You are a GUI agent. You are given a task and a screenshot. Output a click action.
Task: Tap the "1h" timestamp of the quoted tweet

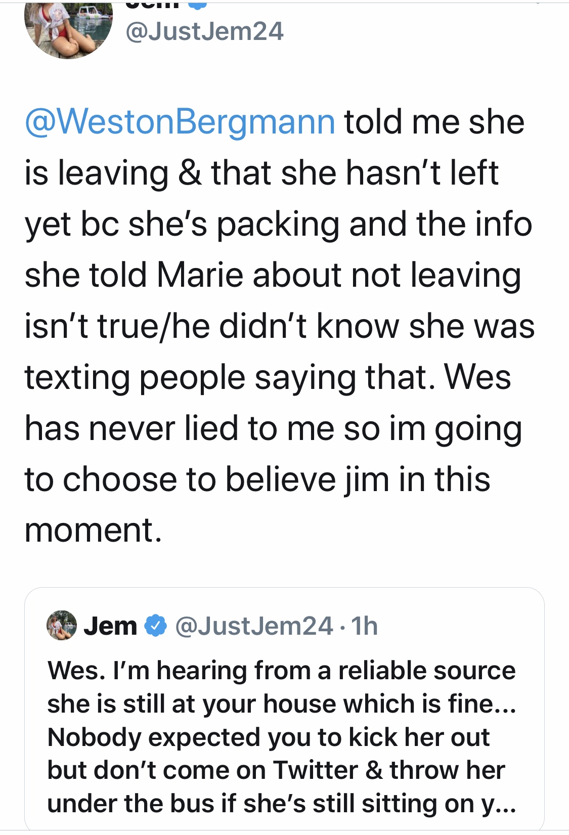364,626
